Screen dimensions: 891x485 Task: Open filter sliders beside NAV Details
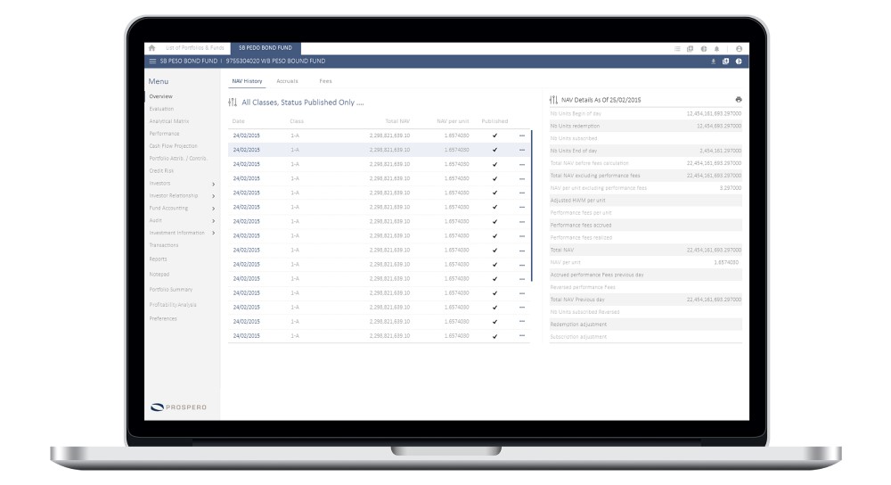pyautogui.click(x=553, y=100)
